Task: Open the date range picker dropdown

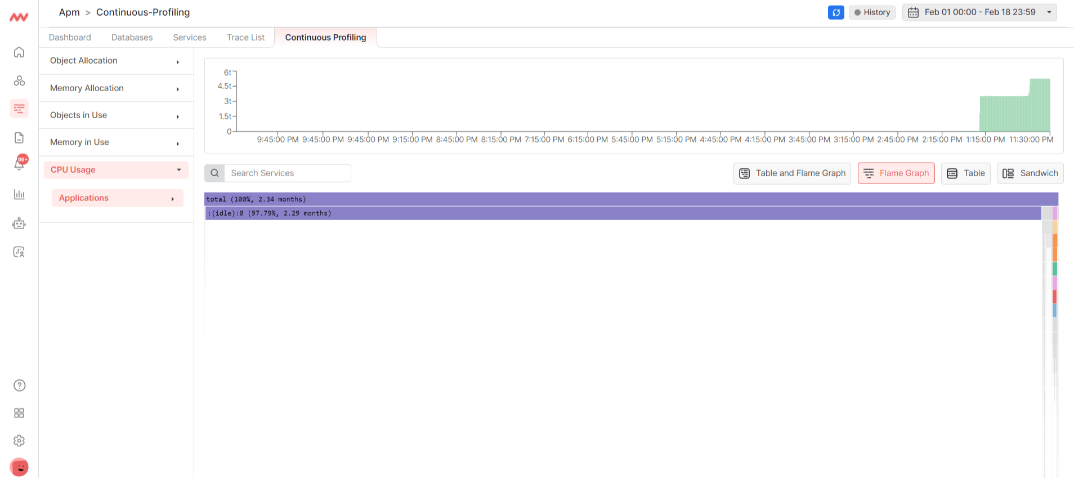Action: (979, 12)
